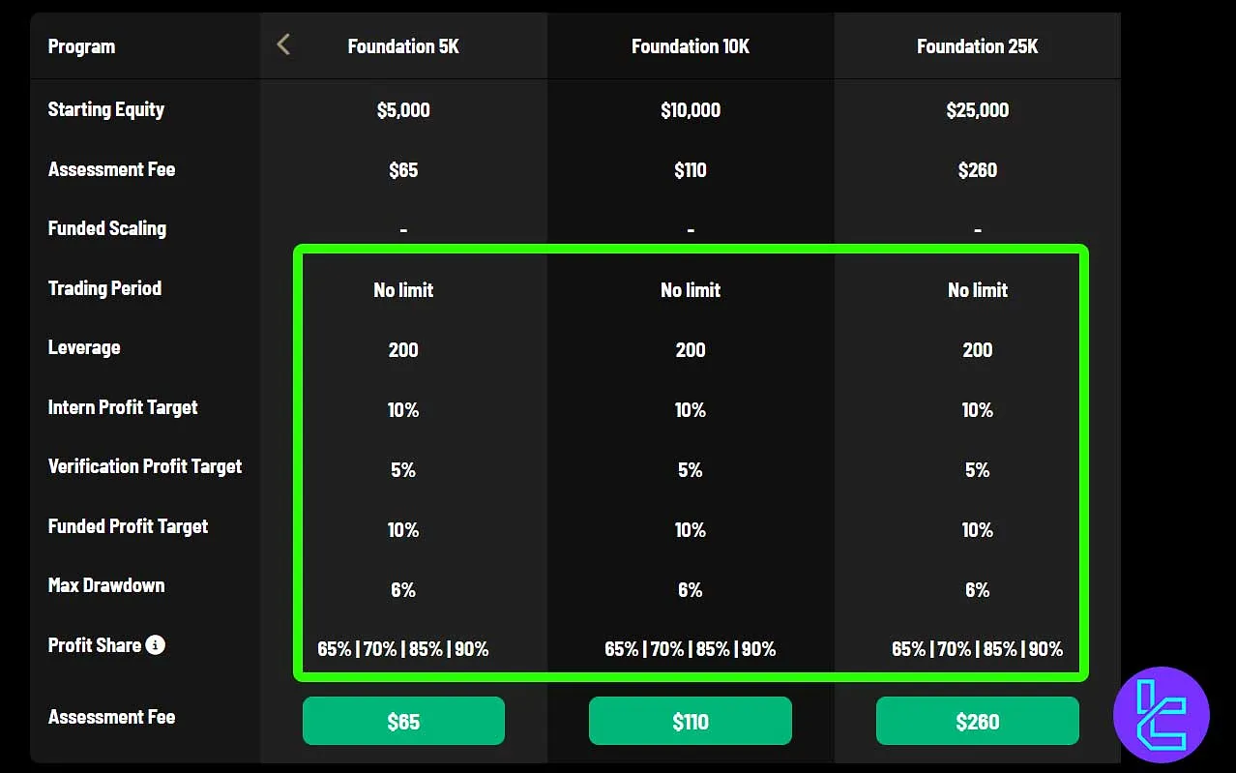Screen dimensions: 1236x773
Task: Click the Starting Equity row label
Action: click(106, 109)
